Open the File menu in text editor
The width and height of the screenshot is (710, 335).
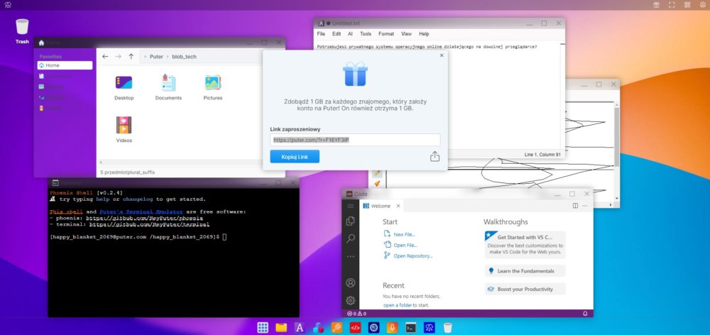click(x=321, y=34)
